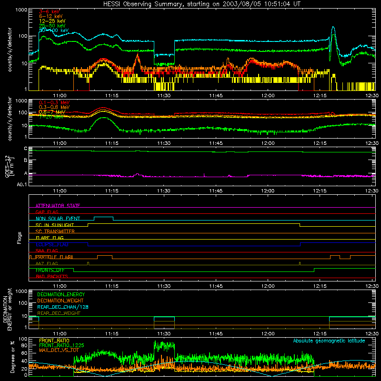
Task: Click 12:00 time label under Flags panel
Action: pos(268,286)
